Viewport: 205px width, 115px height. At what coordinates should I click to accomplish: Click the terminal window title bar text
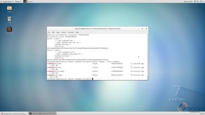click(97, 29)
